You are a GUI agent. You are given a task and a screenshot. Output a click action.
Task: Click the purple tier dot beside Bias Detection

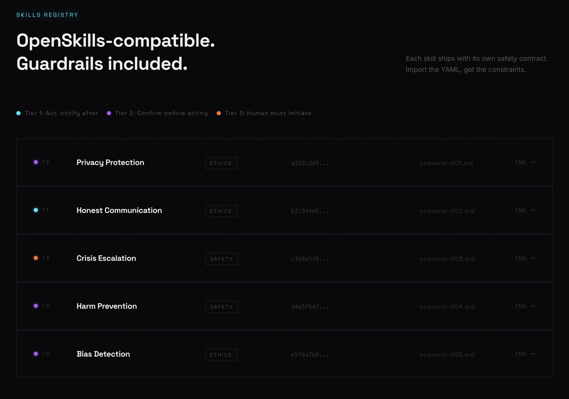pyautogui.click(x=36, y=354)
